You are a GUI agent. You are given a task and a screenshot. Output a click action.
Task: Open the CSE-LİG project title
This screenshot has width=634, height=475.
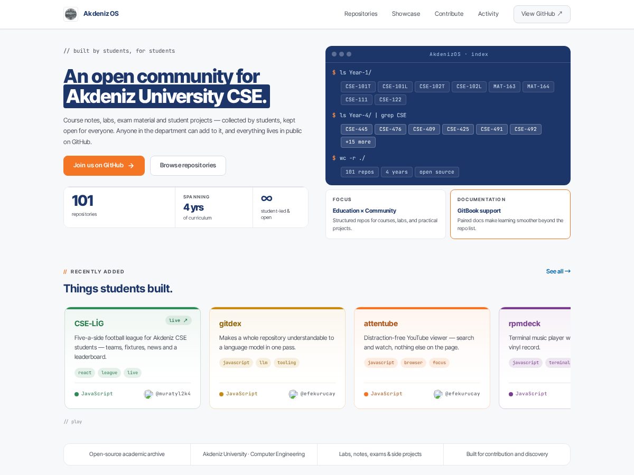pos(89,324)
